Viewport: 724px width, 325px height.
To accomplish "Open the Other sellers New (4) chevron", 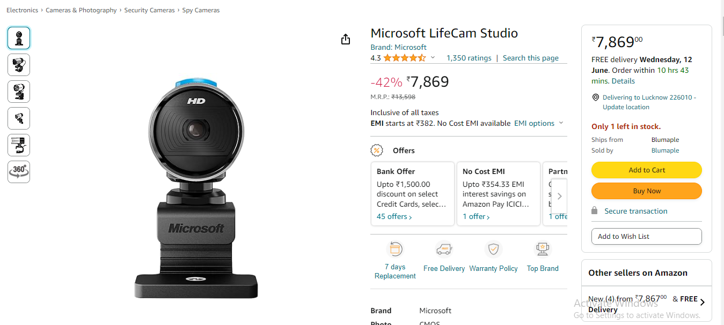I will point(702,303).
